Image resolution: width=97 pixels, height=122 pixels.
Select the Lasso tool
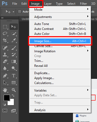[5, 34]
